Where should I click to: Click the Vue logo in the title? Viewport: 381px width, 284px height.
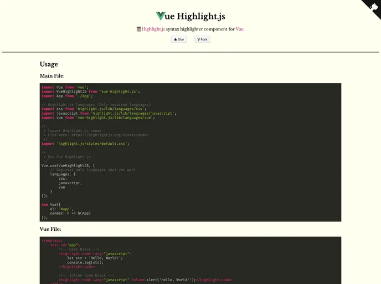161,16
